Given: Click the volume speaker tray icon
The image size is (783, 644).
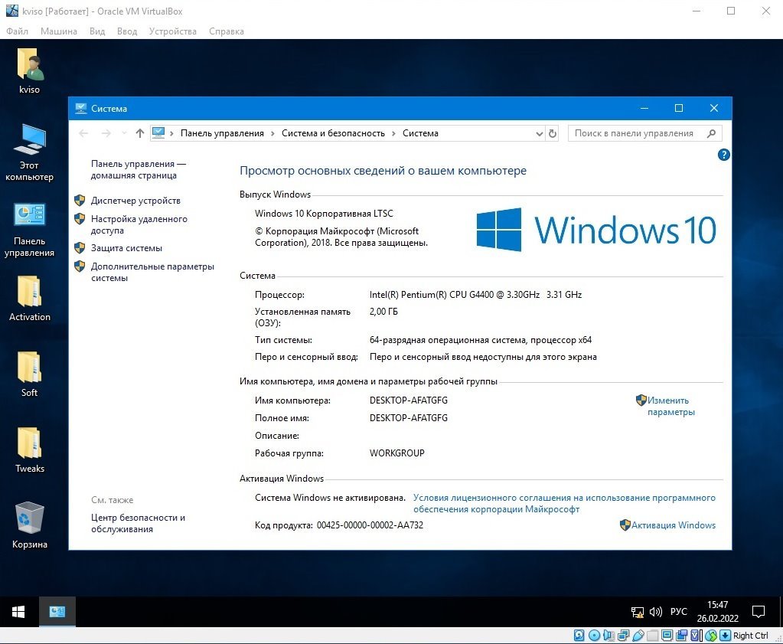Looking at the screenshot, I should [655, 612].
